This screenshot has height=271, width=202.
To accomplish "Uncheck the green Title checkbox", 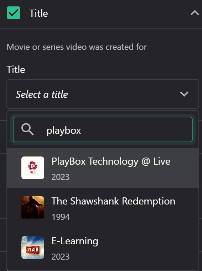I will pyautogui.click(x=14, y=13).
